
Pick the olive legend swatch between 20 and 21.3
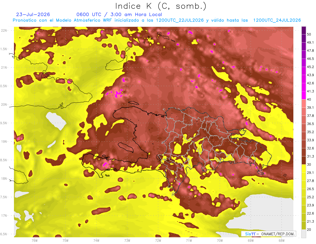[x=304, y=226]
